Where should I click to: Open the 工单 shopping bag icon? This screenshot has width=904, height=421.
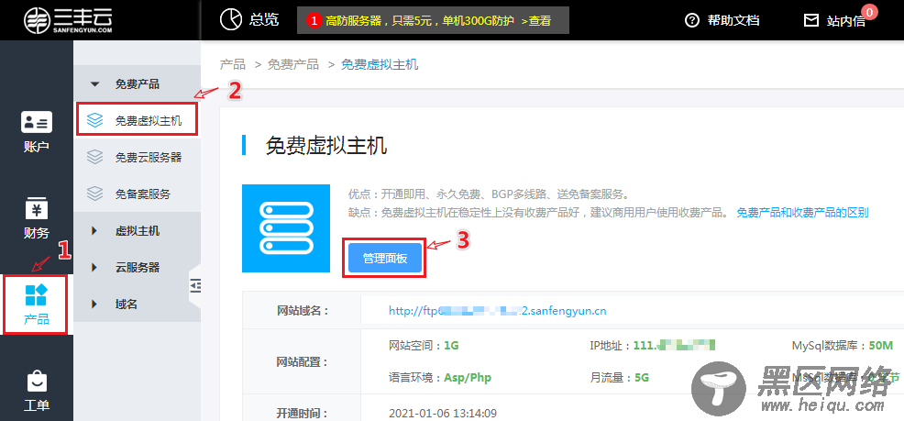click(x=37, y=382)
